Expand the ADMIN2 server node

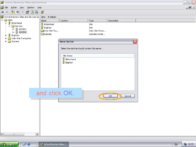pyautogui.click(x=13, y=32)
